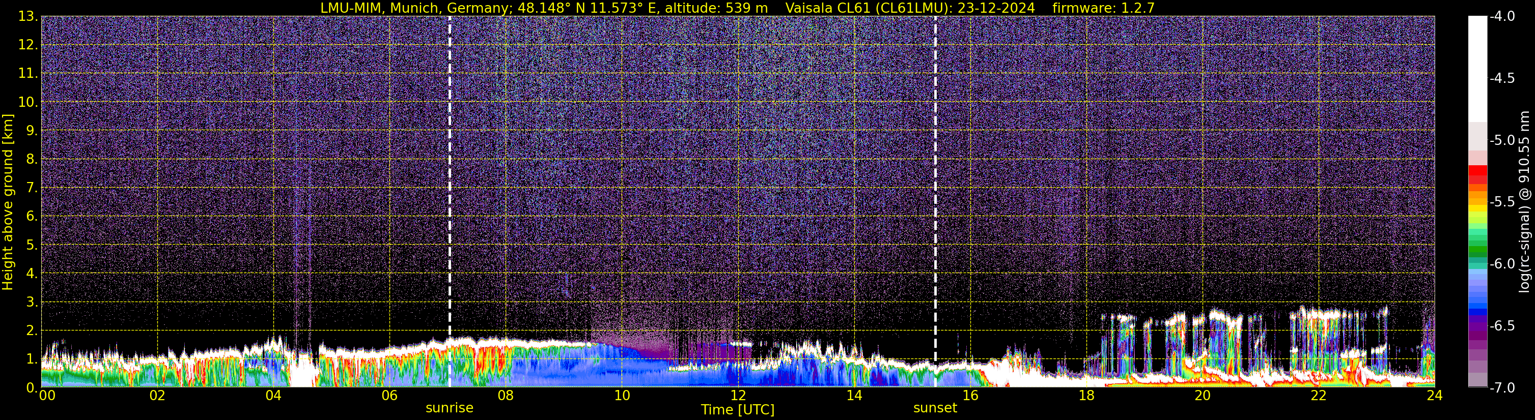
Task: Click the '10.' height axis tick label
Action: pyautogui.click(x=29, y=102)
